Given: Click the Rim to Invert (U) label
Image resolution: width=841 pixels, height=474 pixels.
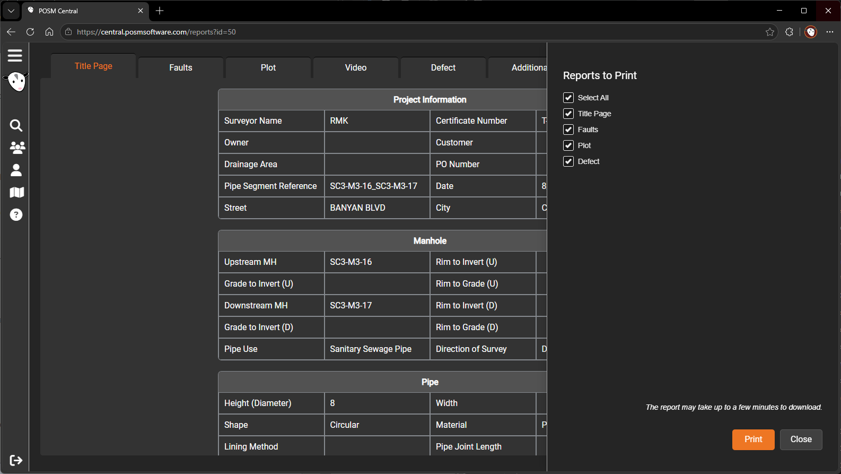Looking at the screenshot, I should coord(467,262).
